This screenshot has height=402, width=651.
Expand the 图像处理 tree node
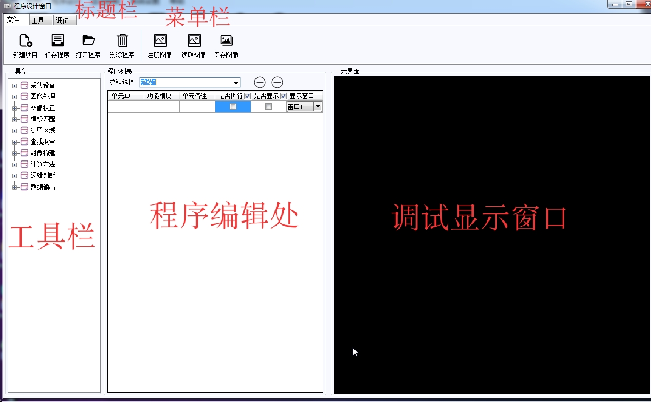14,97
